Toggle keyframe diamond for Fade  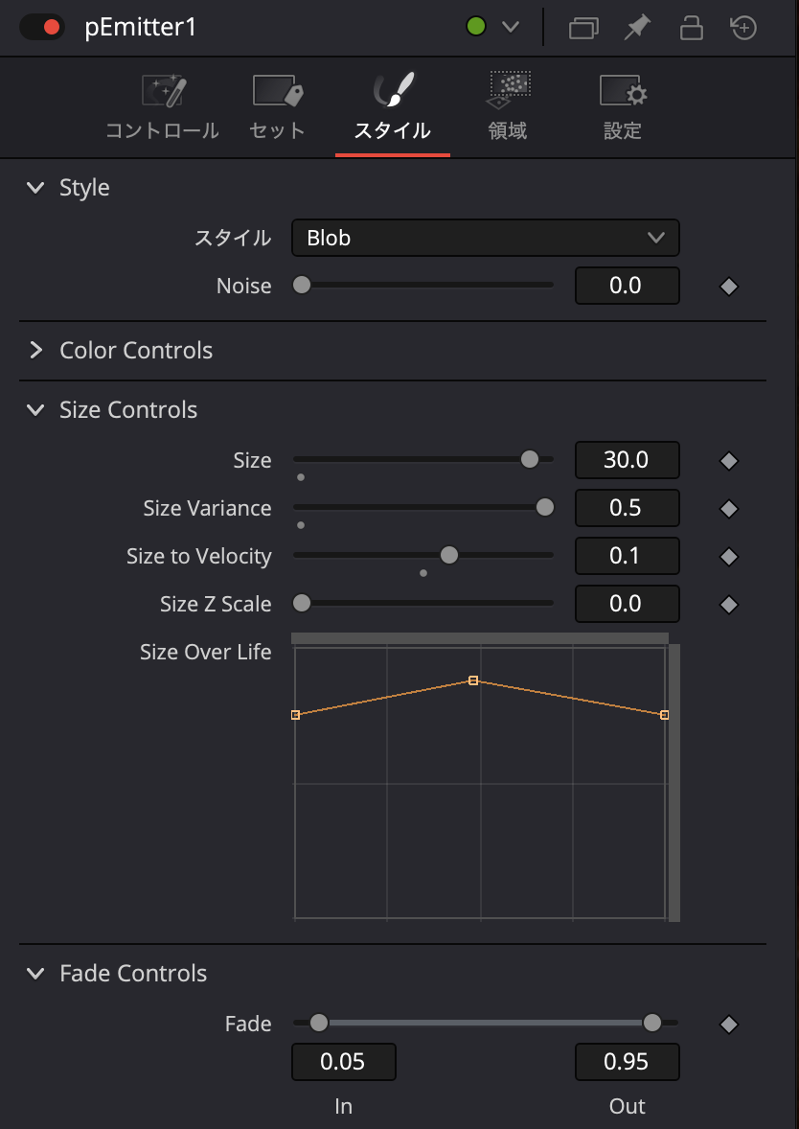pyautogui.click(x=729, y=1025)
